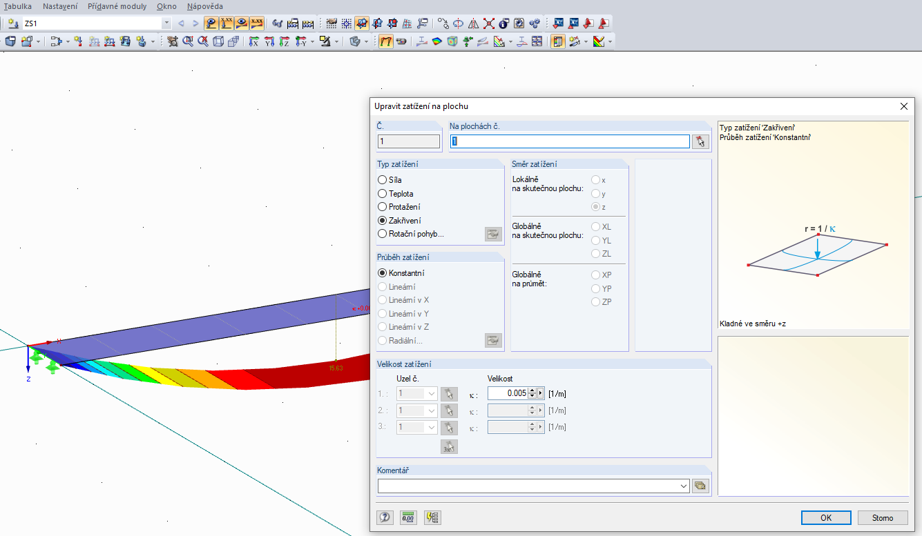Click the blue info sphere icon
This screenshot has width=922, height=536.
[x=503, y=23]
